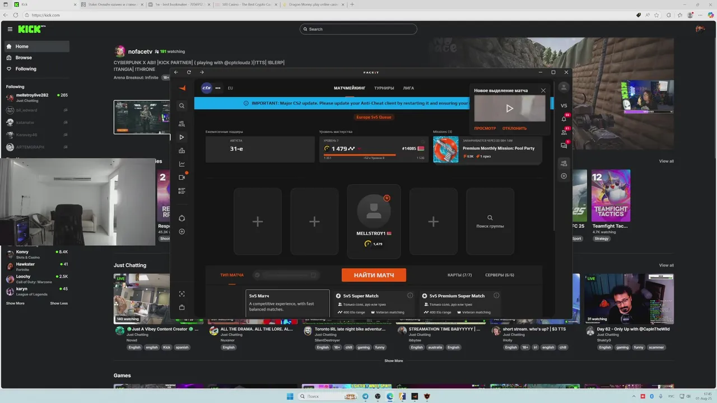Select the 5v5 Premium Super Match card
This screenshot has width=717, height=403.
click(x=460, y=303)
